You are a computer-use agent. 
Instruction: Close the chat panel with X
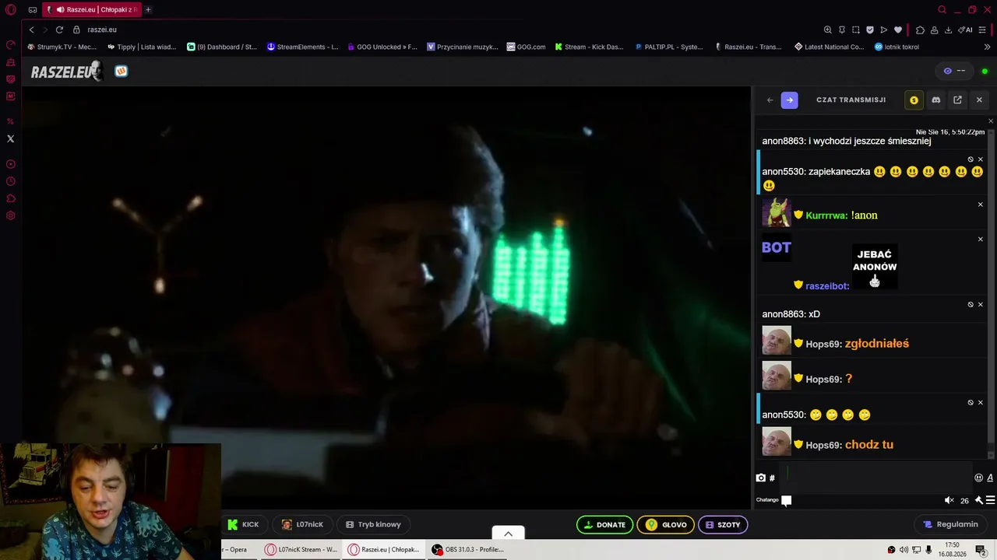pos(979,100)
